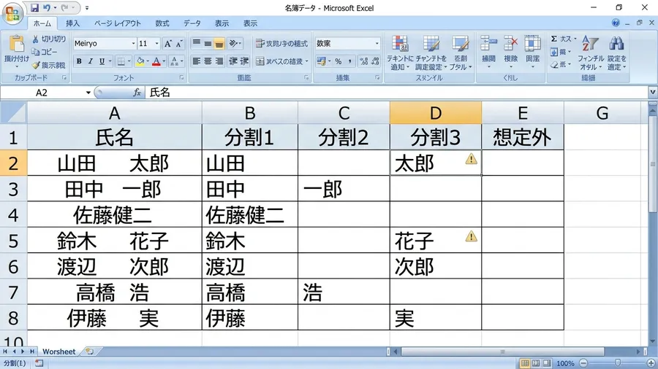Click warning icon in cell D5

coord(472,236)
